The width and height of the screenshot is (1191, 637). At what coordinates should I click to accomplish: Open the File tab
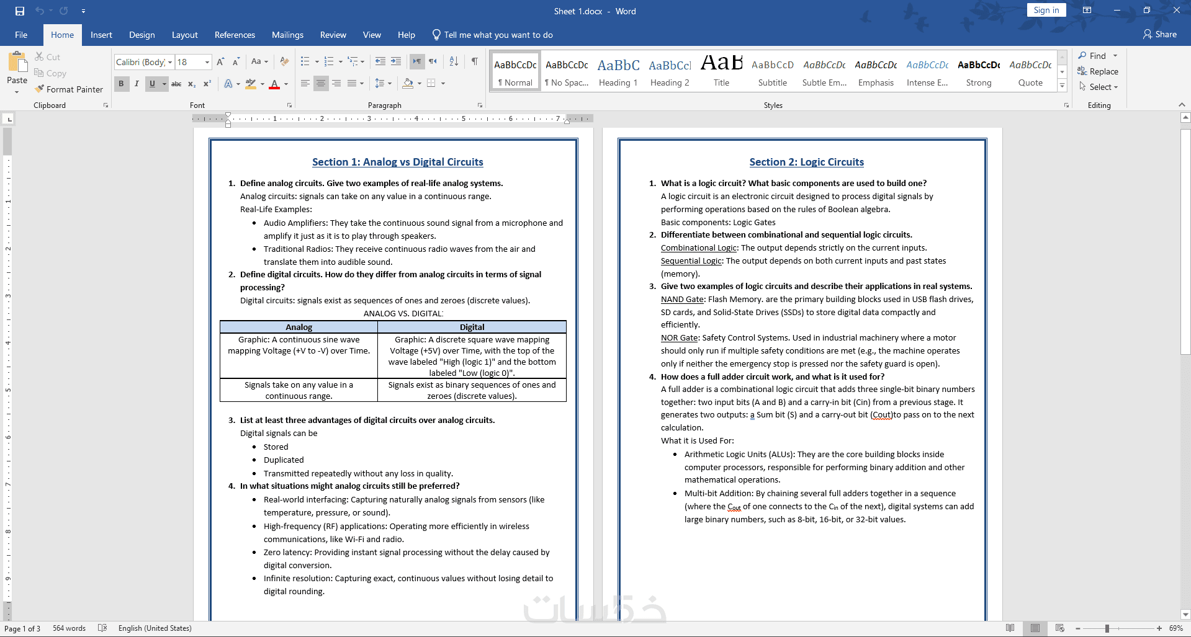[21, 35]
